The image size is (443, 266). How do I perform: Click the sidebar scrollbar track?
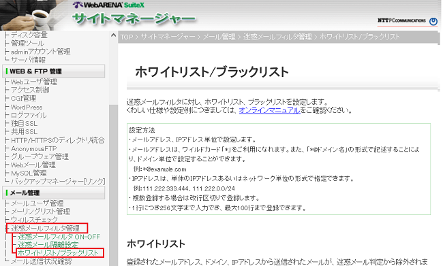(x=113, y=185)
